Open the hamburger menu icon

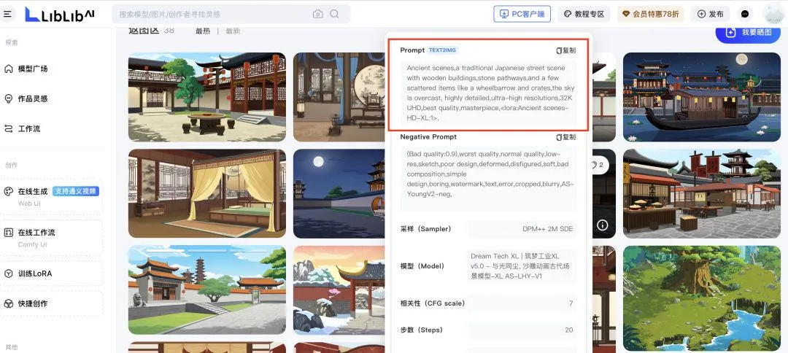tap(7, 14)
